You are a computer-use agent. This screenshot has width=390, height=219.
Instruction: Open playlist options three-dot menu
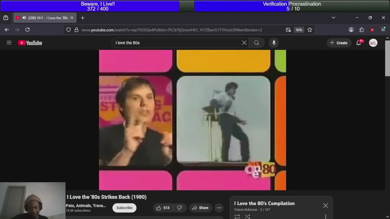pyautogui.click(x=325, y=217)
